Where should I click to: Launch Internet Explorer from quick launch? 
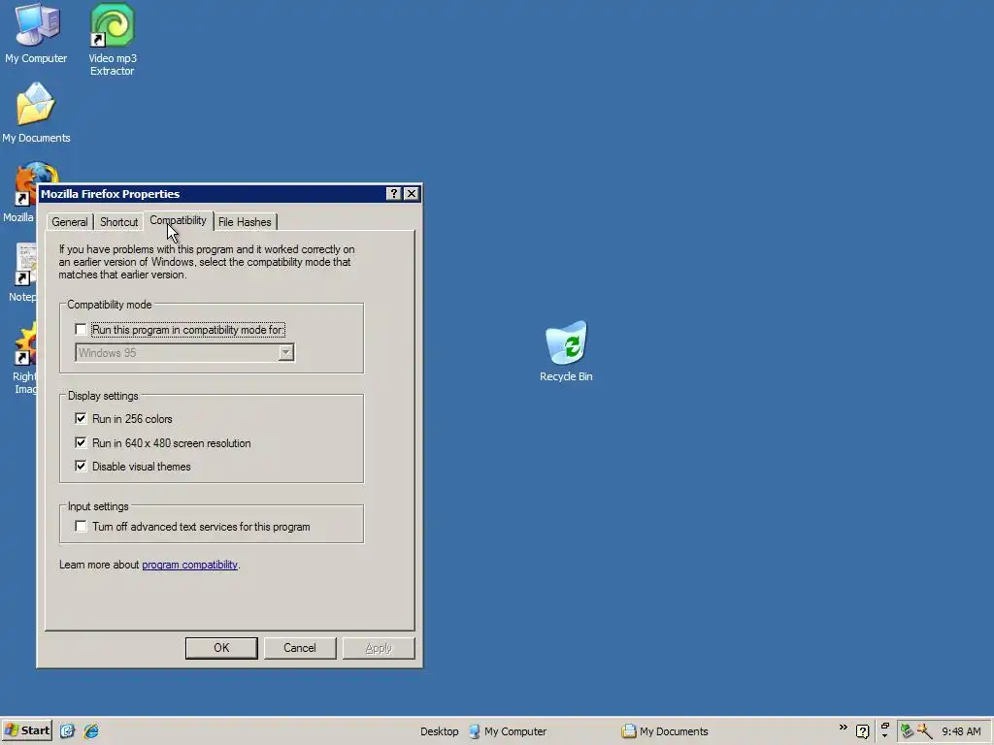coord(91,731)
